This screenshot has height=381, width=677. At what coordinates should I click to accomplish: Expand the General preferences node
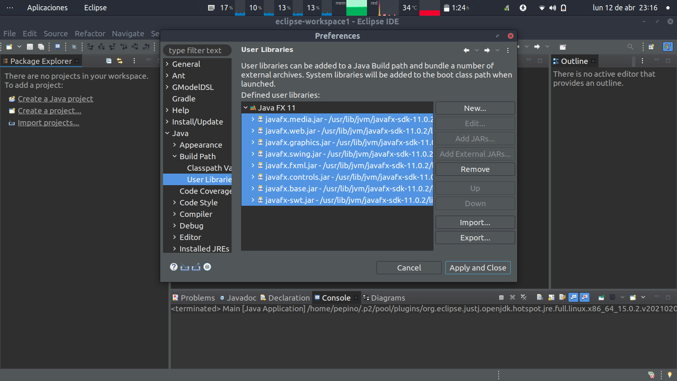[167, 64]
